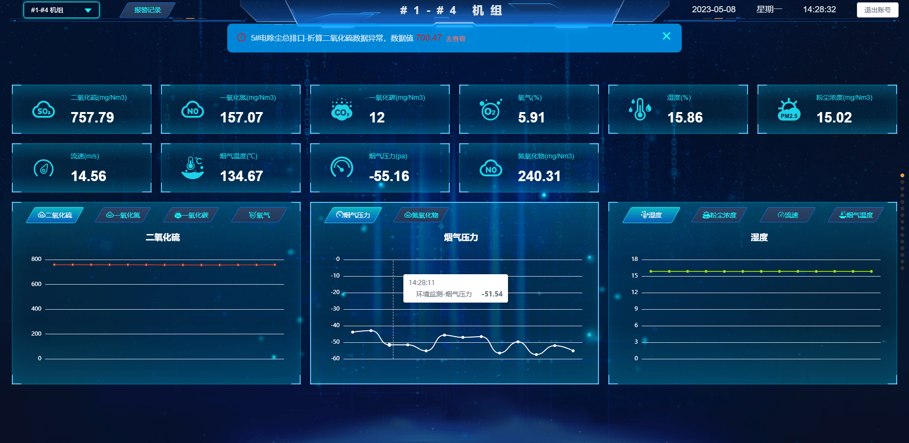Click the first point on the red SO2 line
Viewport: 909px width, 443px height.
point(54,265)
